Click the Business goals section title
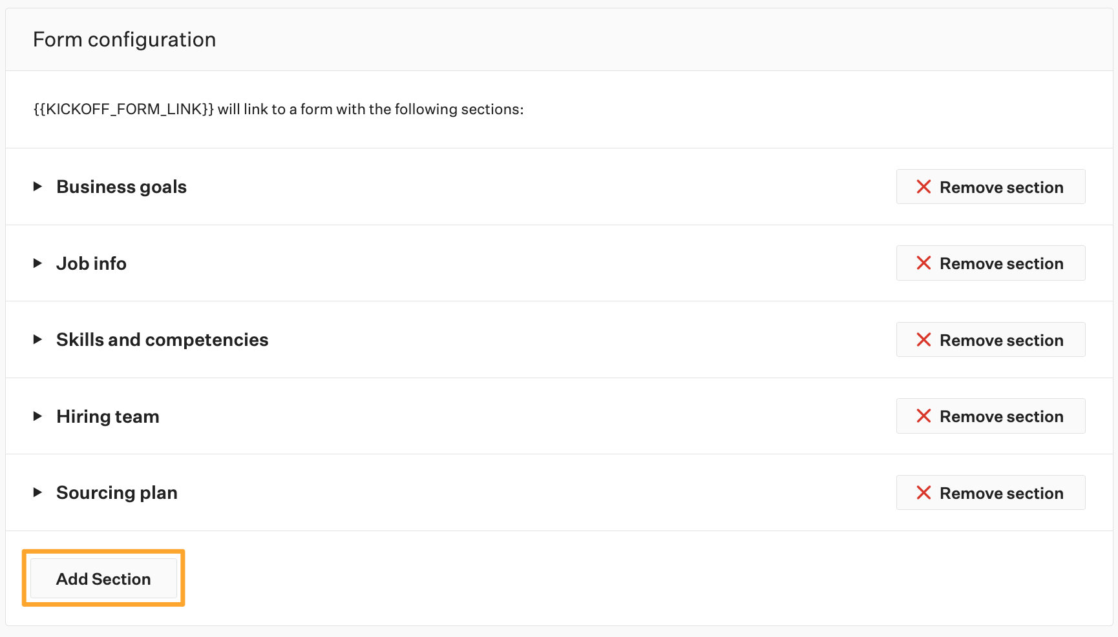The height and width of the screenshot is (637, 1118). (121, 187)
